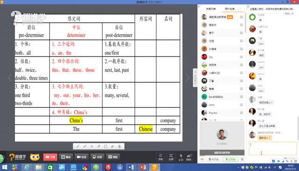Click the taskbar clock showing 19:32
The image size is (299, 171).
tap(291, 167)
